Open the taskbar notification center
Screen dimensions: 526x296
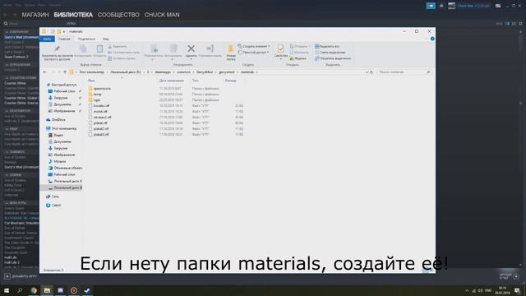517,290
